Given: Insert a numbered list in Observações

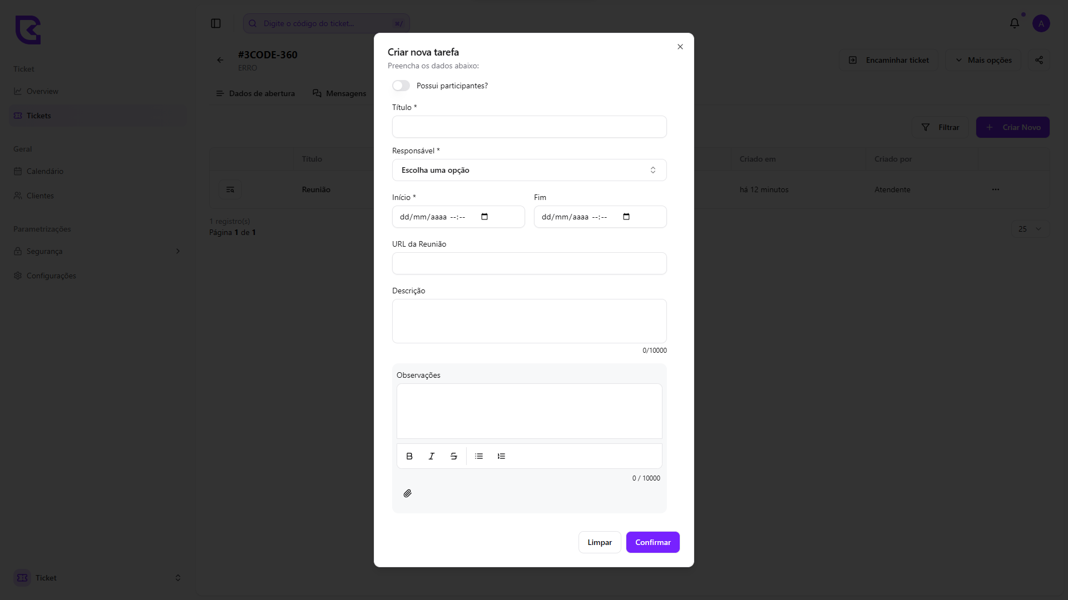Looking at the screenshot, I should point(501,456).
